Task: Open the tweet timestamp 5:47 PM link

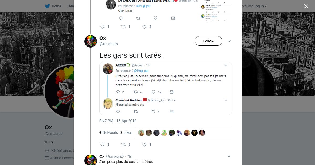Action: (118, 121)
